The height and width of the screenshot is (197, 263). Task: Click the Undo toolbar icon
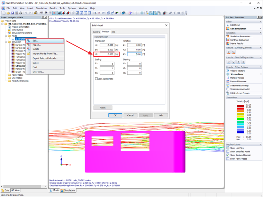tap(26, 13)
